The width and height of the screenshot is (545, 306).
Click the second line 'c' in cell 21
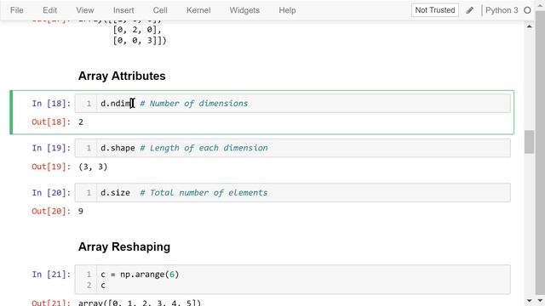(x=103, y=286)
